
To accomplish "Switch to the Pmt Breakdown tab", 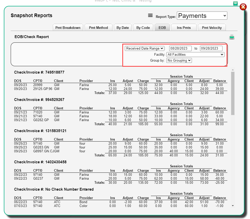I will (x=68, y=28).
